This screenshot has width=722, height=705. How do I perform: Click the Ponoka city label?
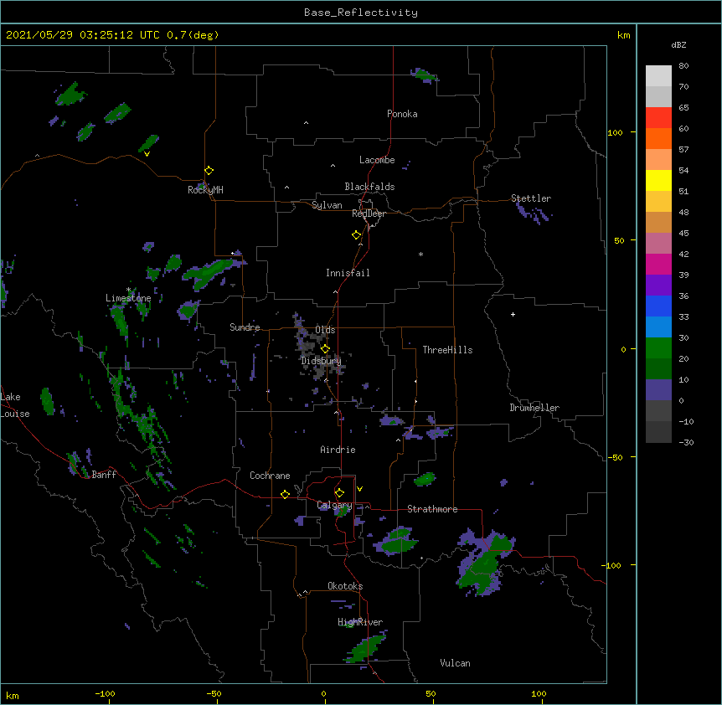pyautogui.click(x=402, y=114)
